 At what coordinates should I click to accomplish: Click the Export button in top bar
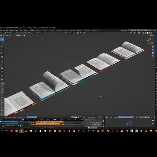pos(132,30)
